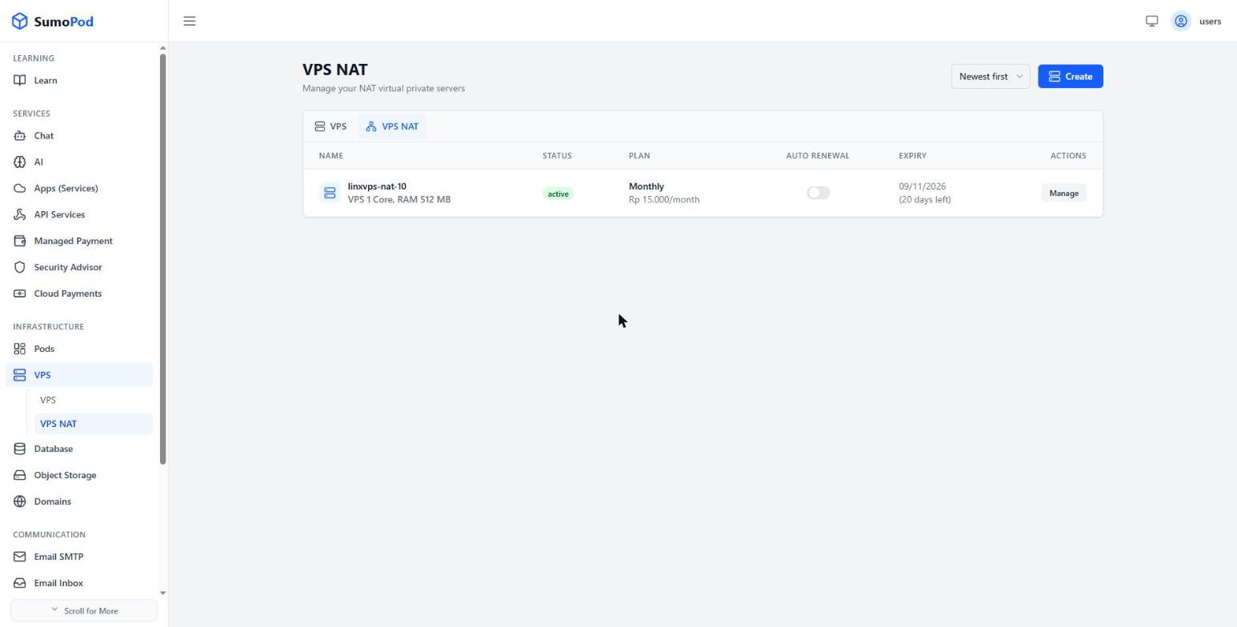Click the PLAN column header

pos(639,156)
